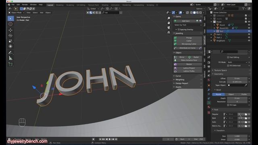Uncheck the Model collection checkbox in outliner
This screenshot has height=145, width=258.
pyautogui.click(x=246, y=22)
